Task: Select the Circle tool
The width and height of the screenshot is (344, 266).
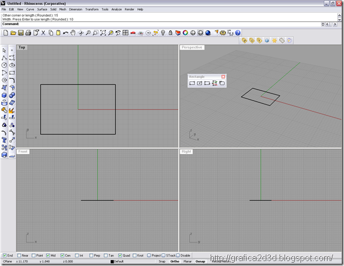Action: (4, 65)
